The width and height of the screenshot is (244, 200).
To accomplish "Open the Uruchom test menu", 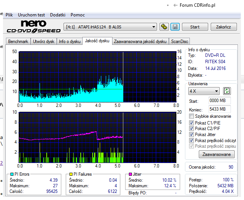I will (x=31, y=15).
